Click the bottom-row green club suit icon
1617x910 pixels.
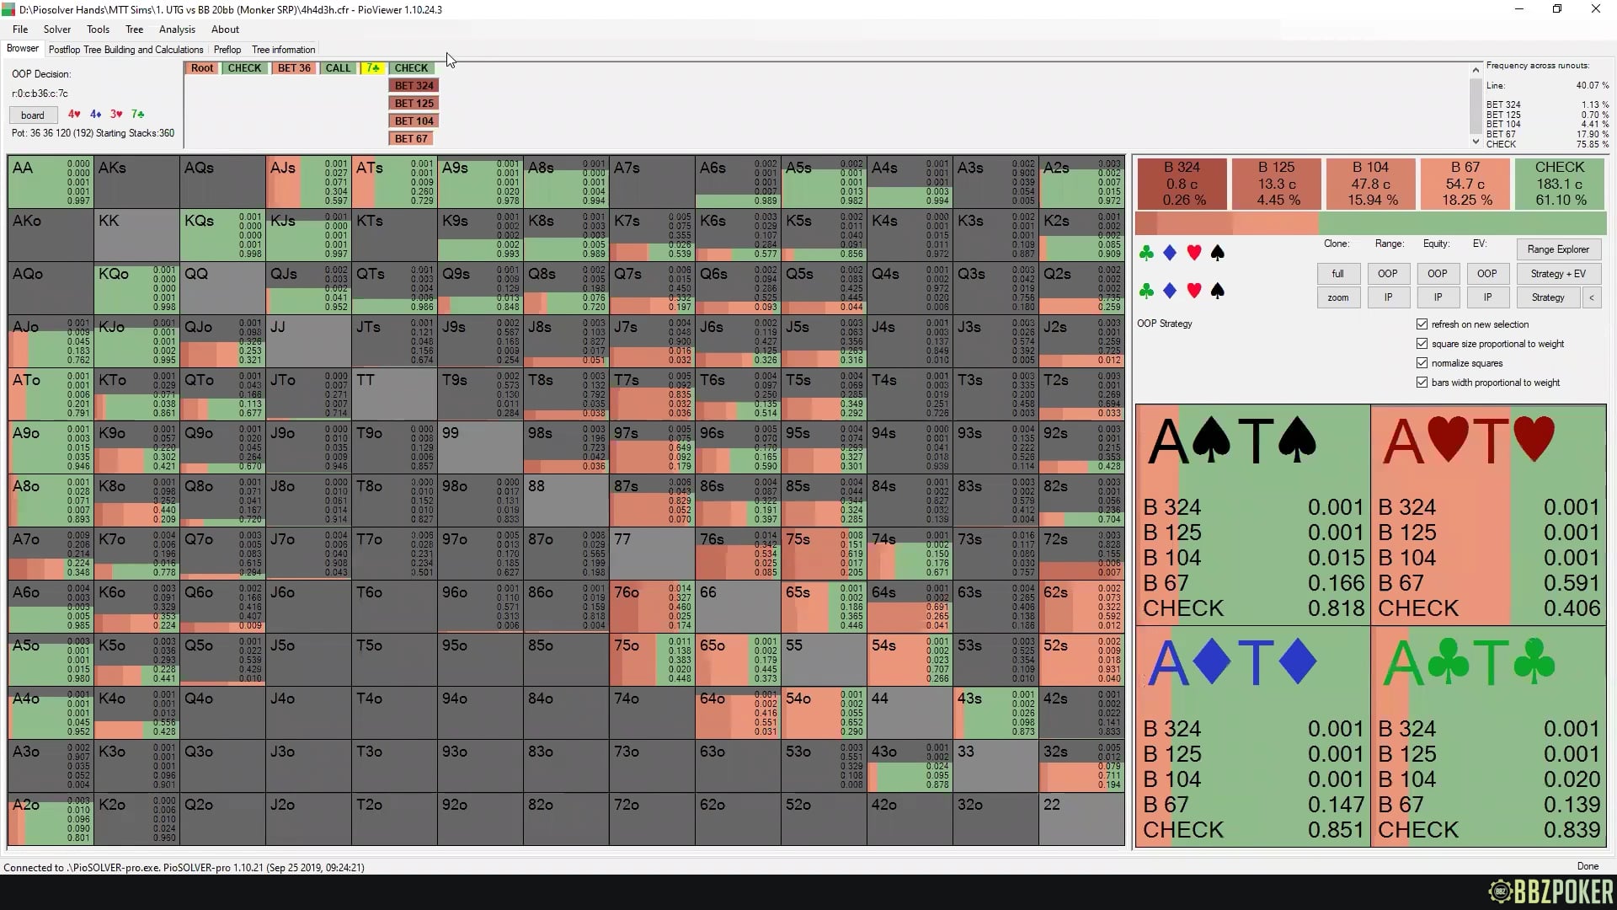(1146, 291)
